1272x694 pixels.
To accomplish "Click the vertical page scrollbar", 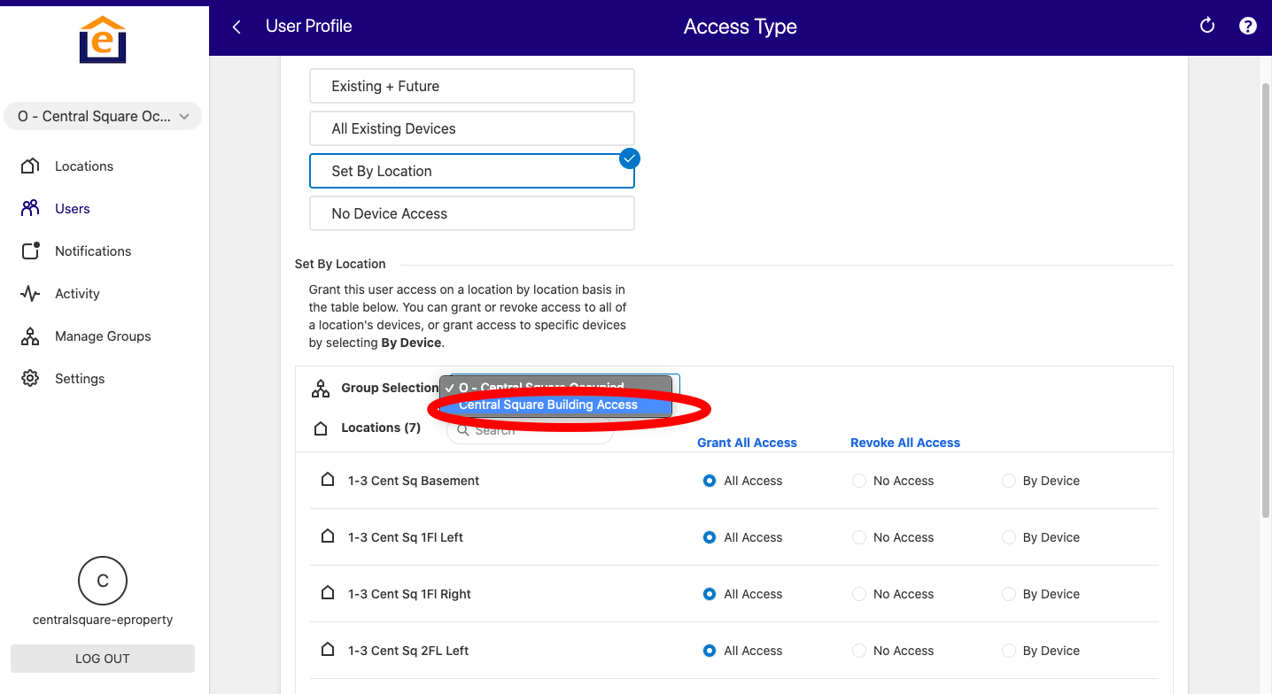I will 1265,301.
